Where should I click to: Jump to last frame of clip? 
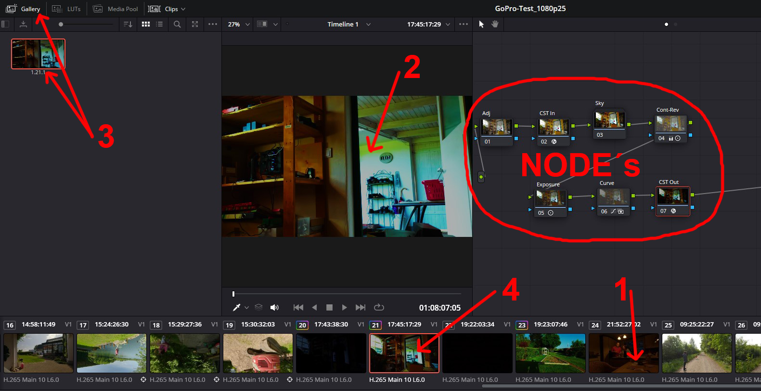(361, 307)
